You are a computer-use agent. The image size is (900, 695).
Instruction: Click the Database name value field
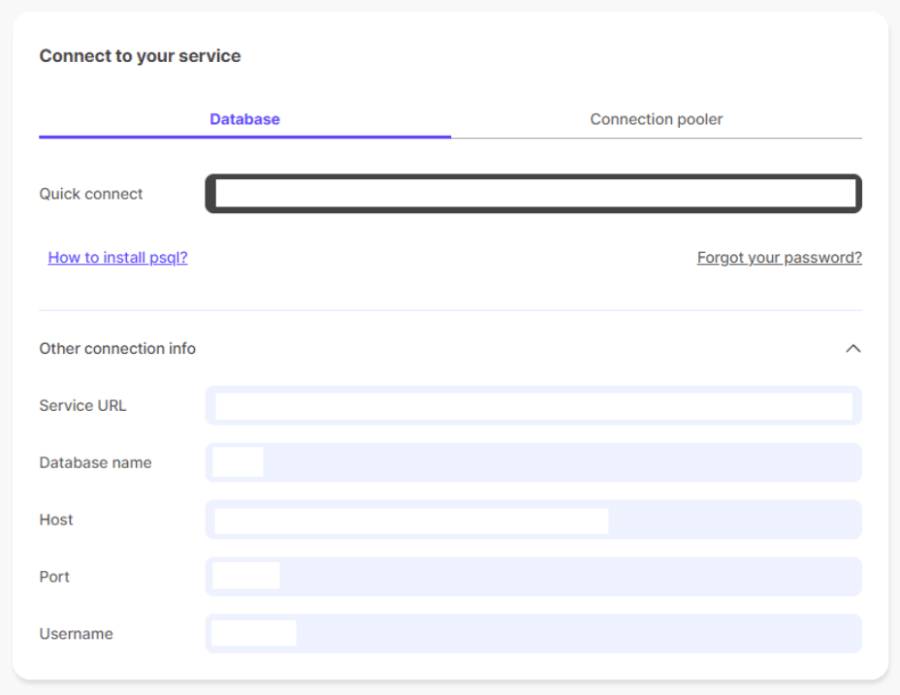pos(533,462)
